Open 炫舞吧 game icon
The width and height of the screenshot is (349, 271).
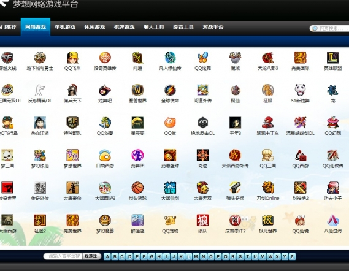[105, 90]
